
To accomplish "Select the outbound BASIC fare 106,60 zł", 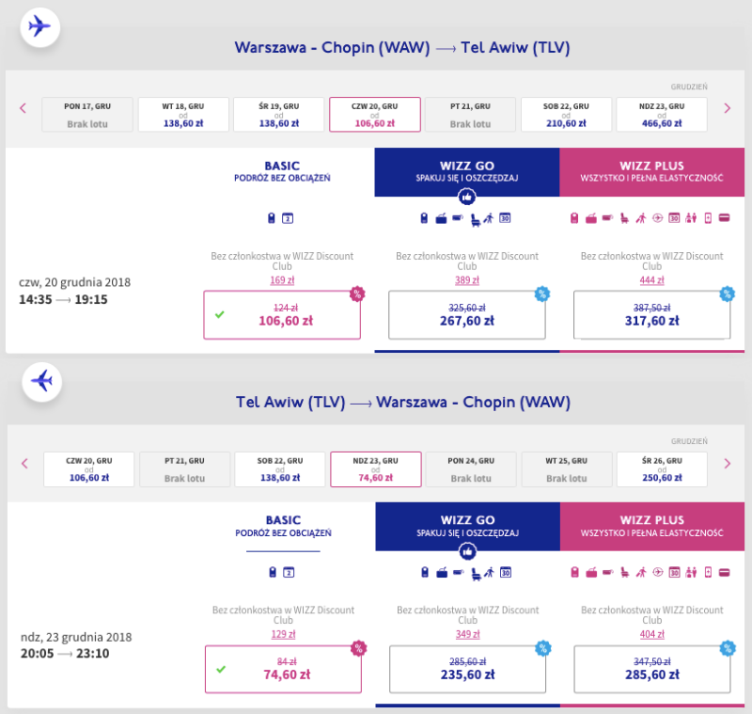I will [282, 315].
